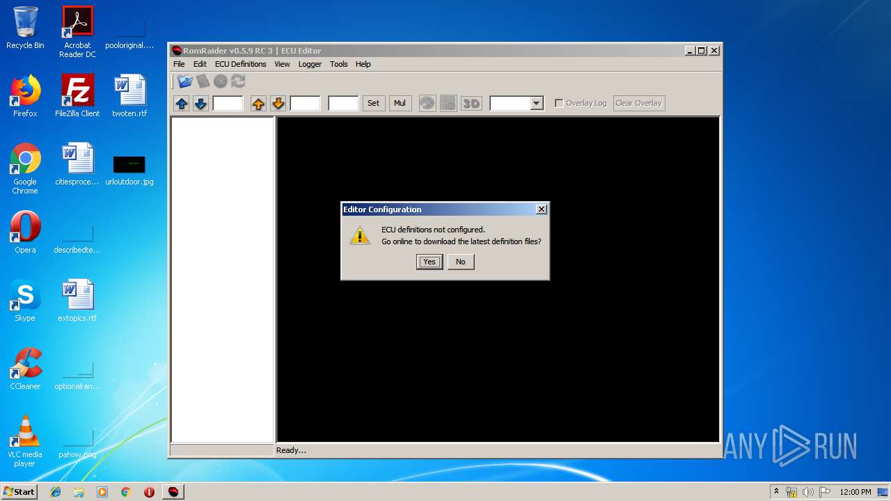Click the orange up arrow increment button
Image resolution: width=891 pixels, height=501 pixels.
(x=258, y=103)
